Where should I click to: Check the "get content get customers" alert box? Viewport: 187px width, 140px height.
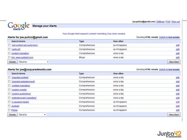pyautogui.click(x=9, y=45)
